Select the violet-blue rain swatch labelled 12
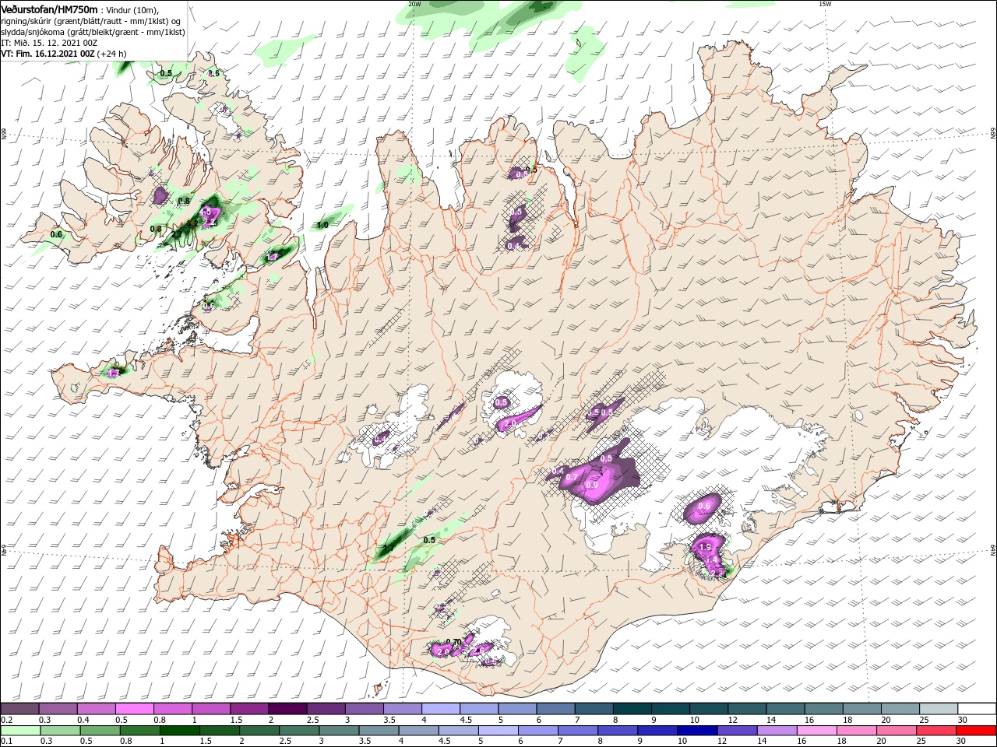 [x=736, y=731]
